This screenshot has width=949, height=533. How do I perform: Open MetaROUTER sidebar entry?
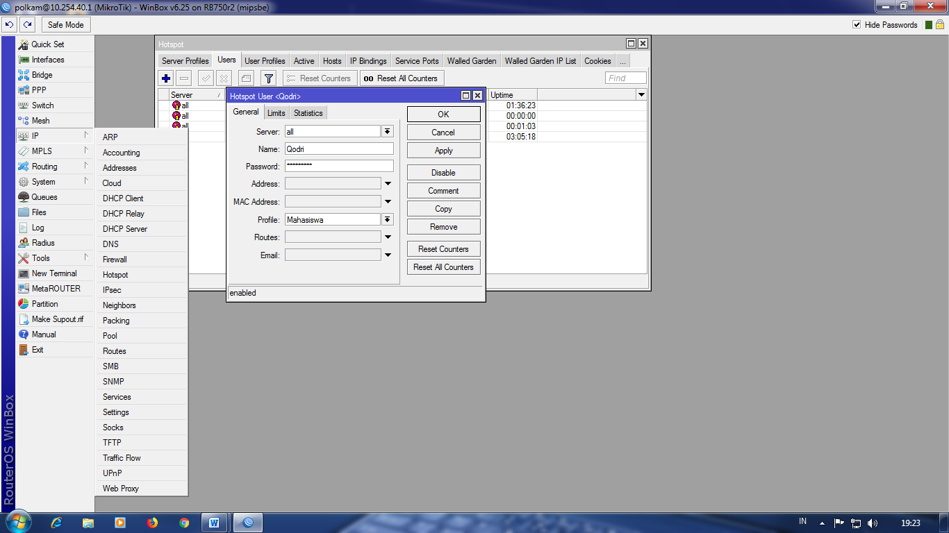click(55, 289)
